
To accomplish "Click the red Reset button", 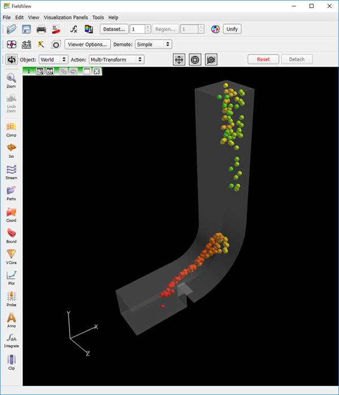I will click(263, 59).
